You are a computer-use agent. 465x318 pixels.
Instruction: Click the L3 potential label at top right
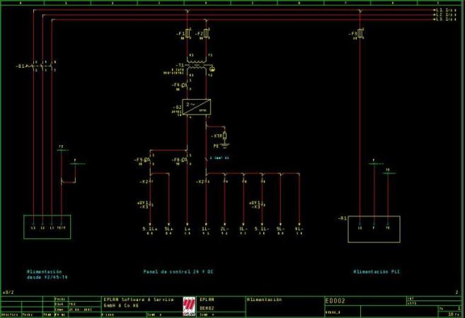click(440, 19)
